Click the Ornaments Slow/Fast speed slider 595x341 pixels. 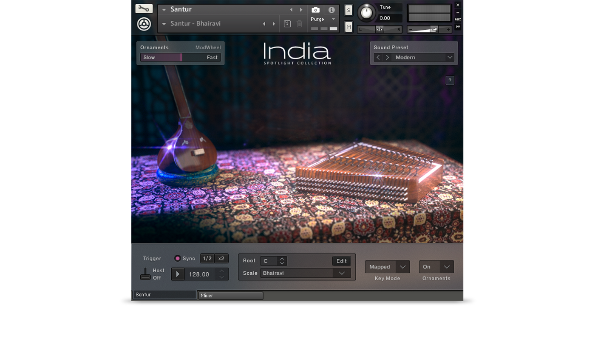tap(181, 57)
